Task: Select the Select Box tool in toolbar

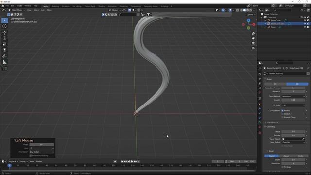Action: click(4, 20)
